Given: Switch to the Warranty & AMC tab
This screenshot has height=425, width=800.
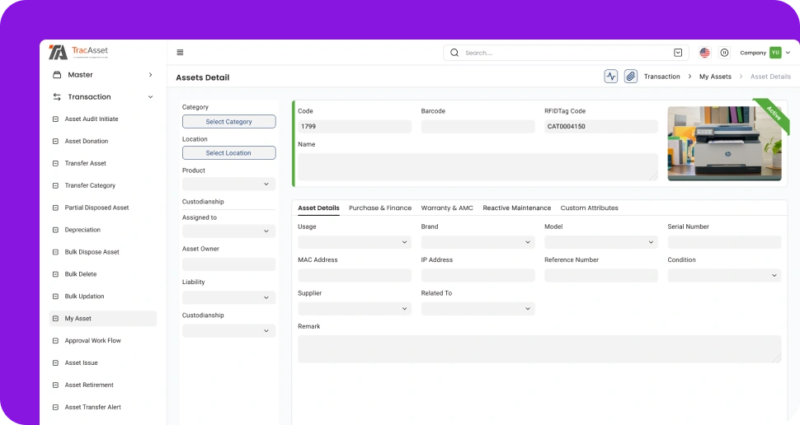Looking at the screenshot, I should 447,208.
